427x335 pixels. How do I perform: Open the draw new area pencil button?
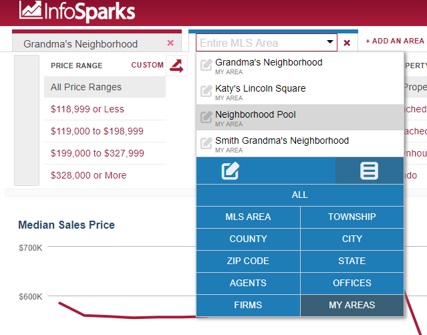coord(231,171)
